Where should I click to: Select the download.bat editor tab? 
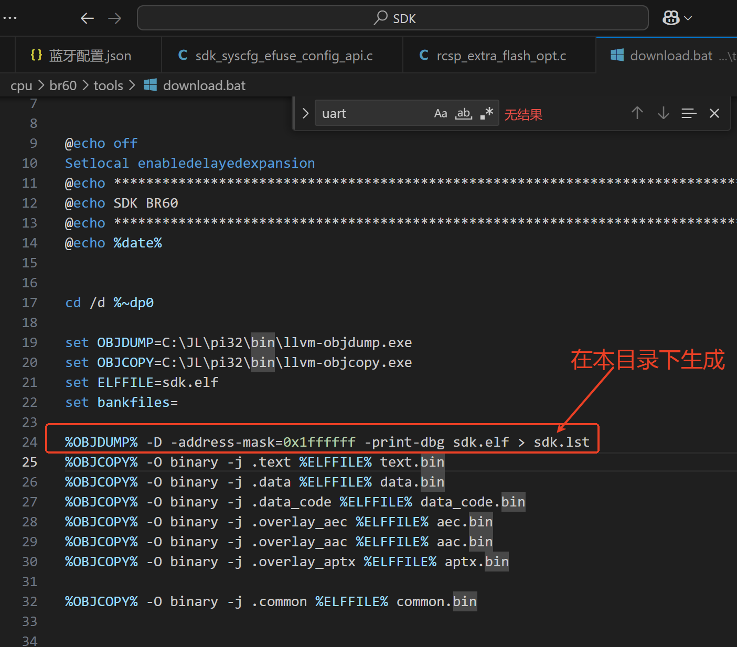pos(666,55)
